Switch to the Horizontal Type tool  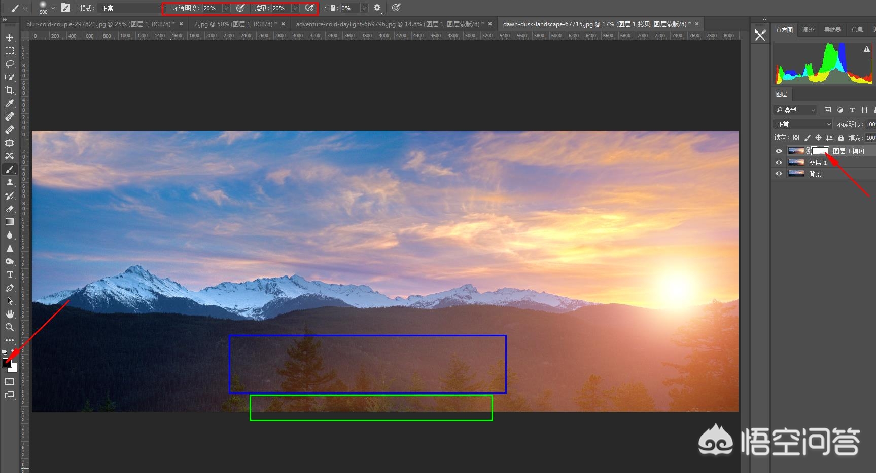pyautogui.click(x=10, y=274)
